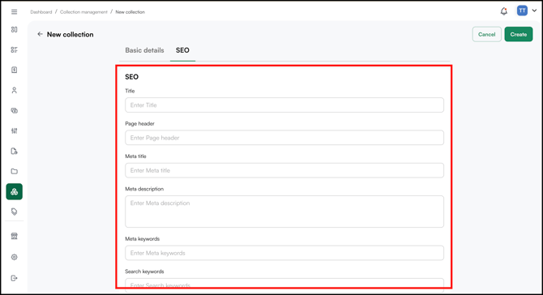Switch to the Basic details tab

144,50
